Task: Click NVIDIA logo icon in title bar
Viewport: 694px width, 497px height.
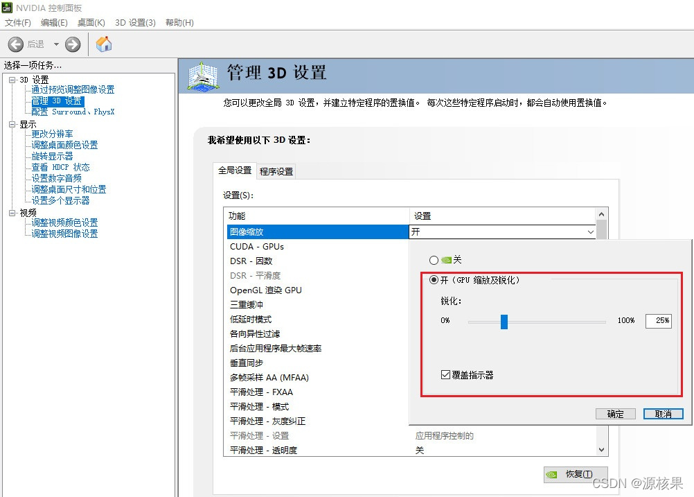Action: point(7,8)
